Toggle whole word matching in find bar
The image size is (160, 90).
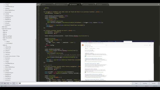(8, 83)
